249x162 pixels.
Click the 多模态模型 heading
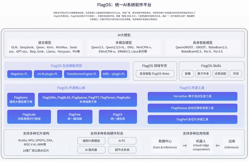click(x=124, y=43)
